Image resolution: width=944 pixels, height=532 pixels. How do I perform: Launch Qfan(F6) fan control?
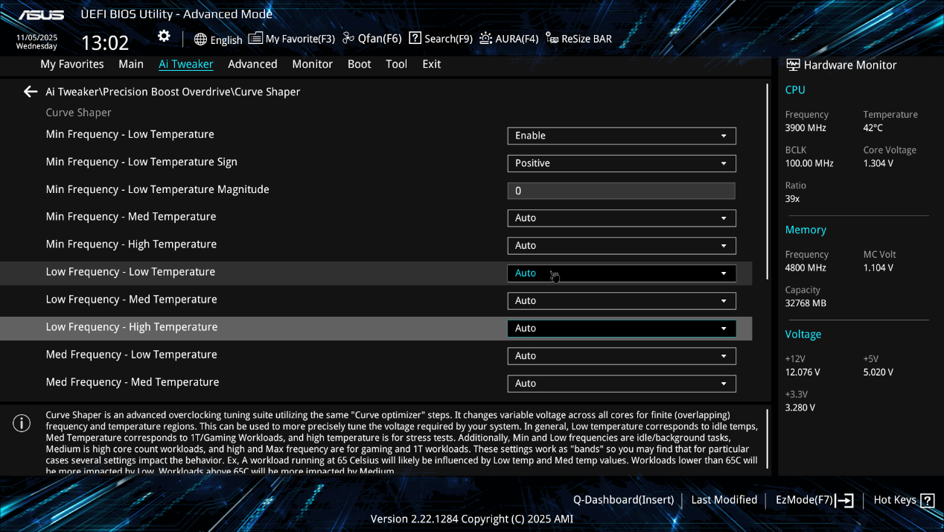pos(371,39)
